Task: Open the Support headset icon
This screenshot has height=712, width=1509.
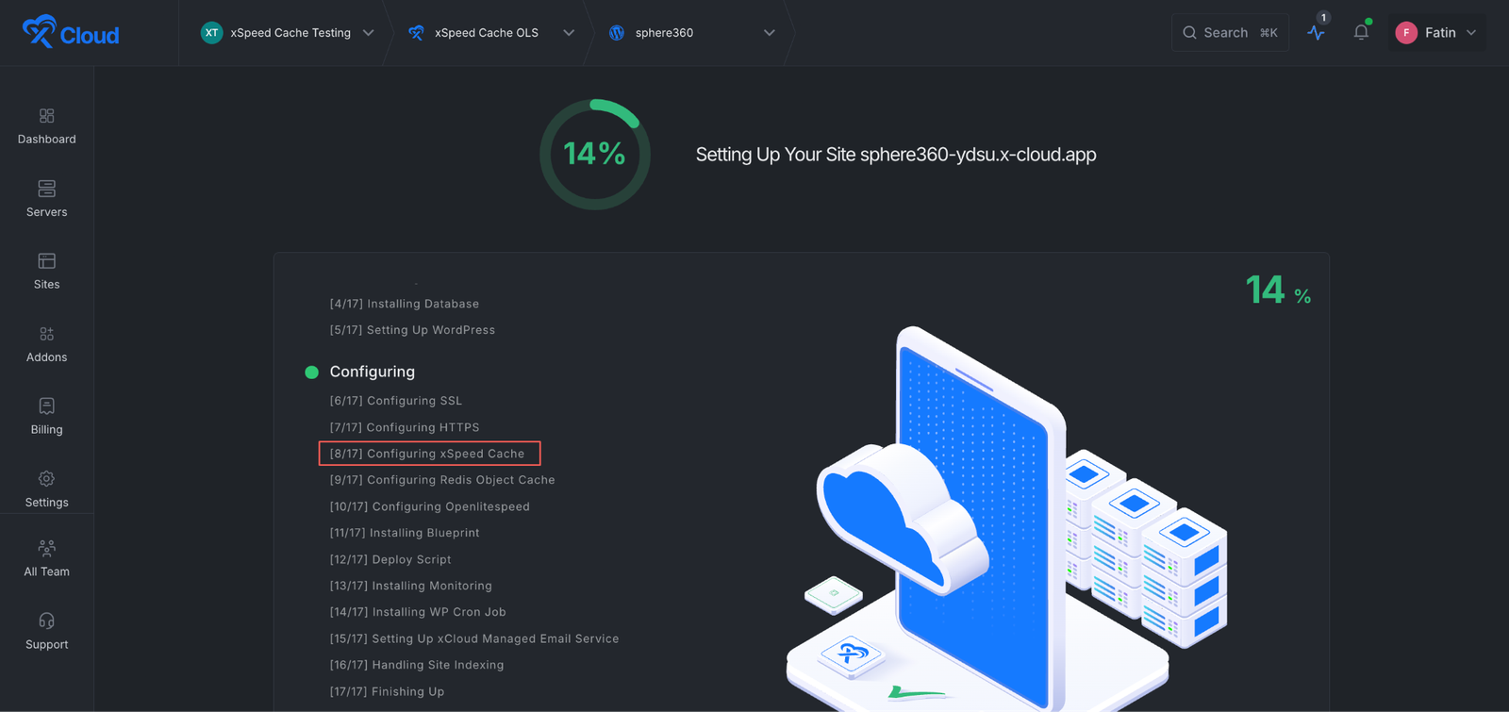Action: [46, 621]
